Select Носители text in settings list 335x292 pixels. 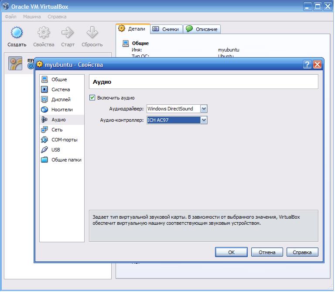[x=62, y=110]
